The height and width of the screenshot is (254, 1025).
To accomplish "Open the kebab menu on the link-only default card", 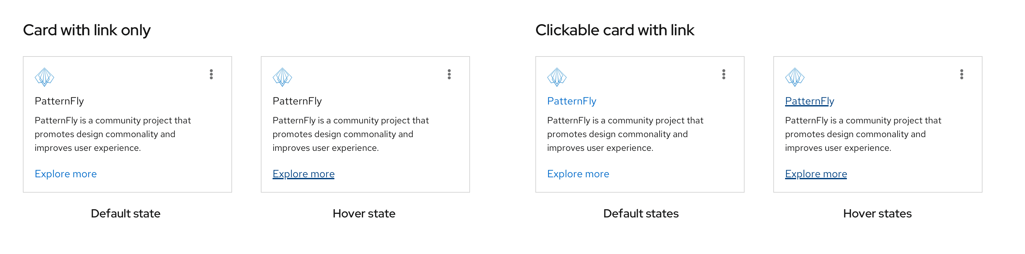I will tap(211, 74).
